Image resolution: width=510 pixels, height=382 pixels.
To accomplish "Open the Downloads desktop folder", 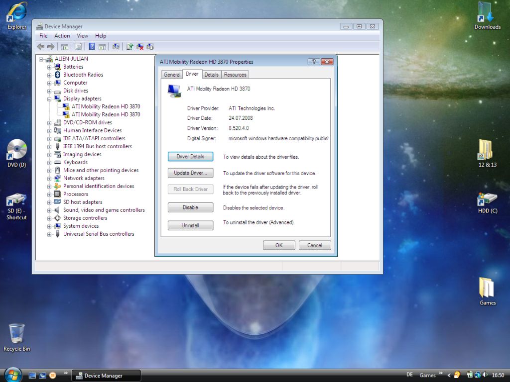I will (487, 16).
